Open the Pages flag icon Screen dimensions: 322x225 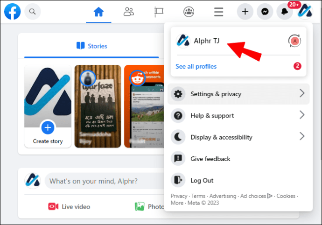[x=159, y=12]
